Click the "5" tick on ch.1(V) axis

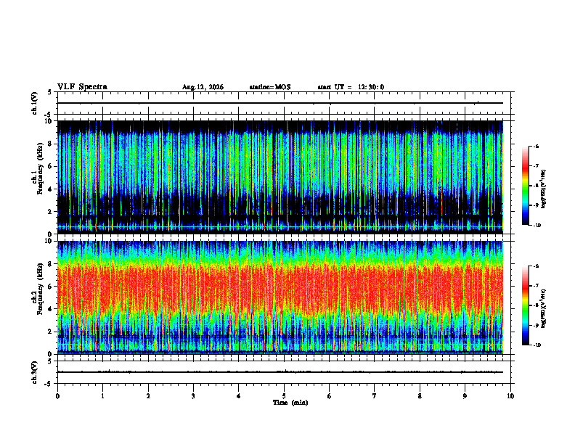tap(50, 92)
